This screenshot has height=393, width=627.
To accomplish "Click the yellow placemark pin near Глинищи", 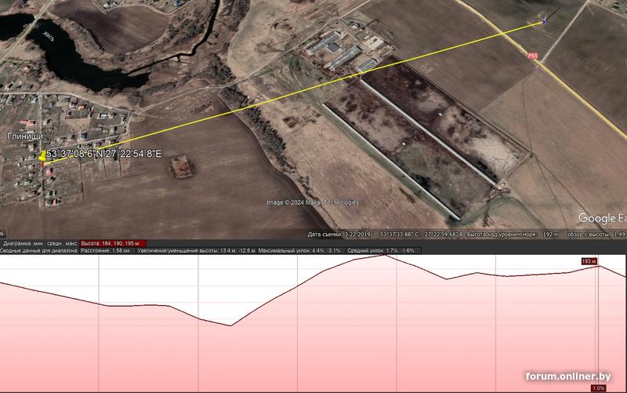I will click(x=42, y=157).
